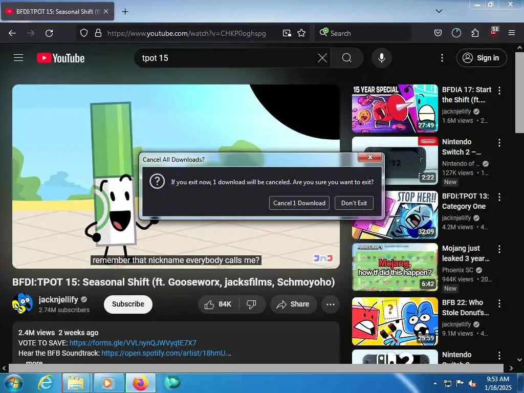Open the Windows Start button
This screenshot has width=524, height=393.
coord(13,383)
